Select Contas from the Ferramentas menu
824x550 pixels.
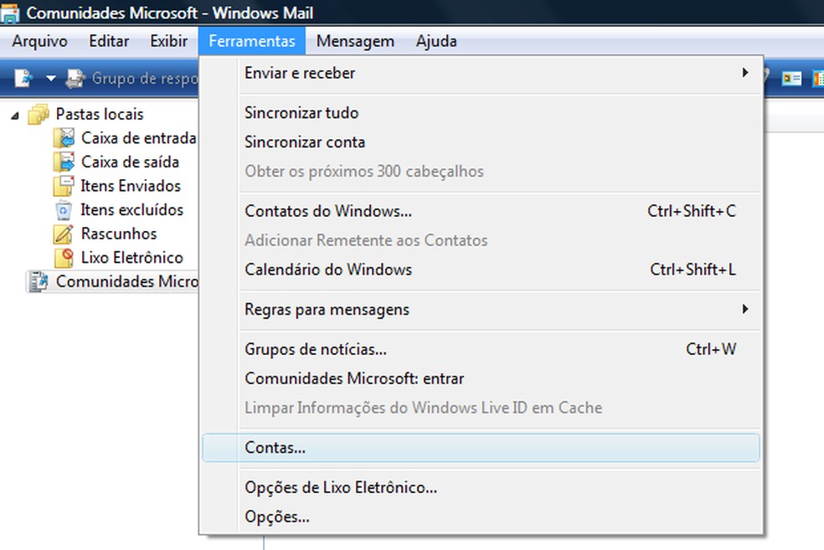[x=274, y=447]
